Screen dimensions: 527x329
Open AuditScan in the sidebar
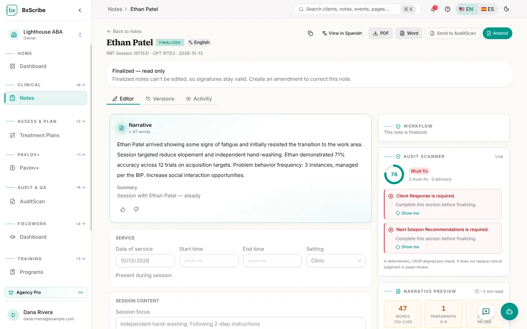click(x=46, y=201)
